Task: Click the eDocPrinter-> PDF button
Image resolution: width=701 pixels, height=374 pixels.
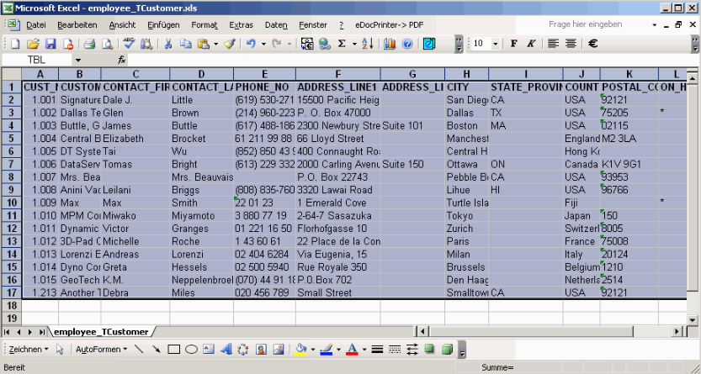Action: tap(390, 25)
